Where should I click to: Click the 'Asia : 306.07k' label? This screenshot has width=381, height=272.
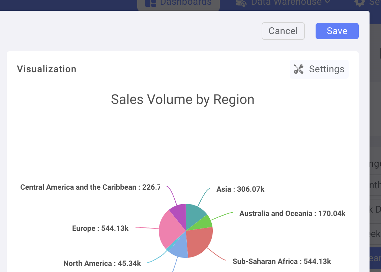tap(240, 189)
